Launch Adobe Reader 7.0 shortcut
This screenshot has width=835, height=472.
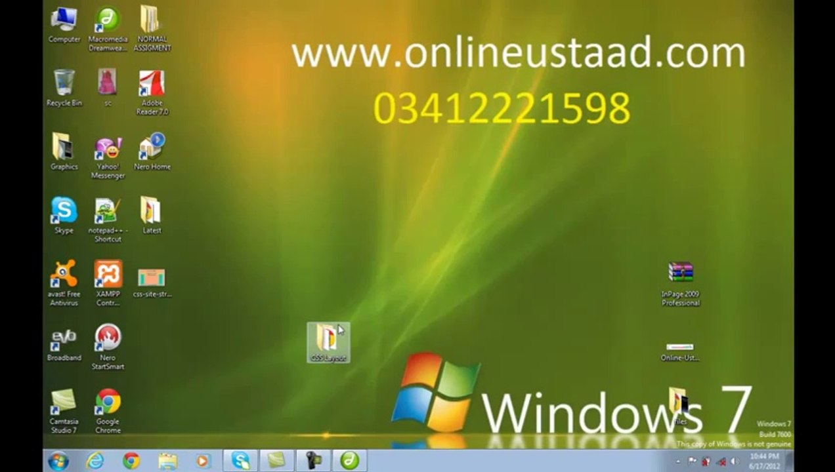[x=152, y=92]
